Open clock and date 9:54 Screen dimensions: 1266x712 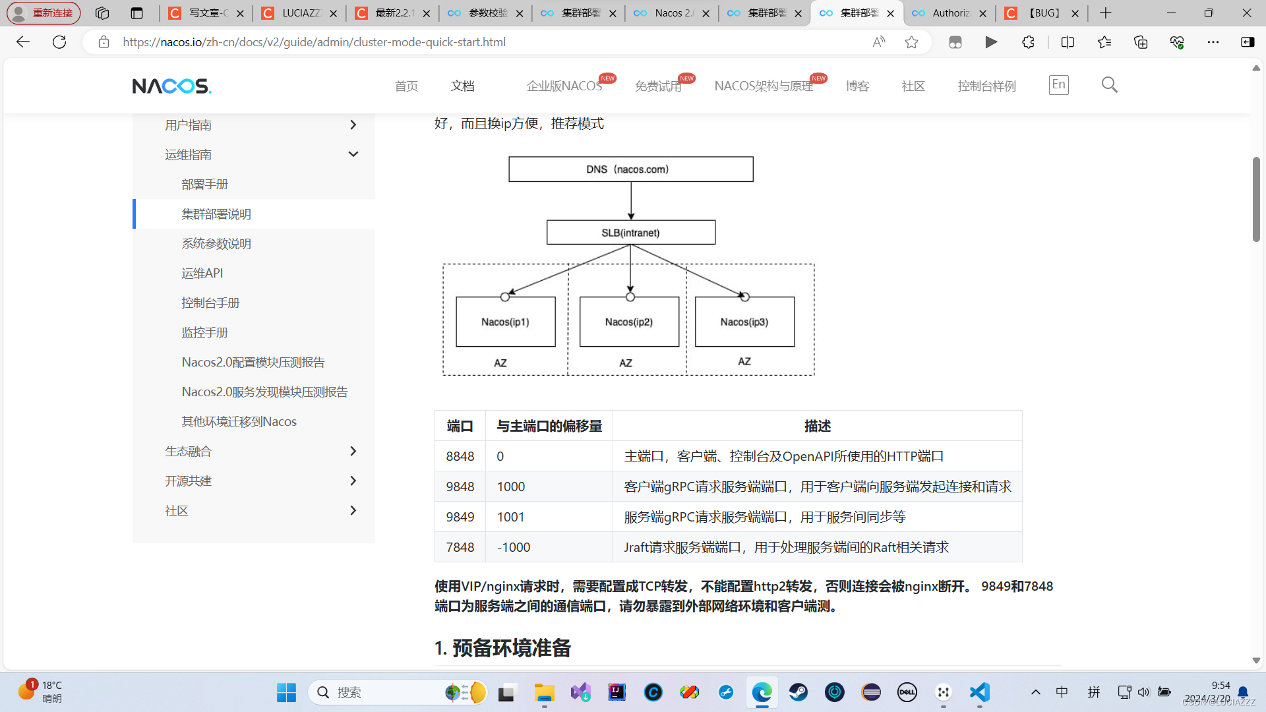tap(1207, 692)
